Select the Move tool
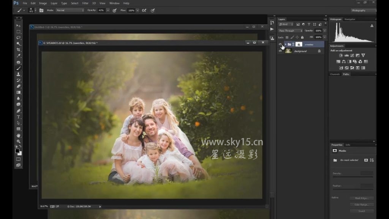389x219 pixels. [x=18, y=25]
